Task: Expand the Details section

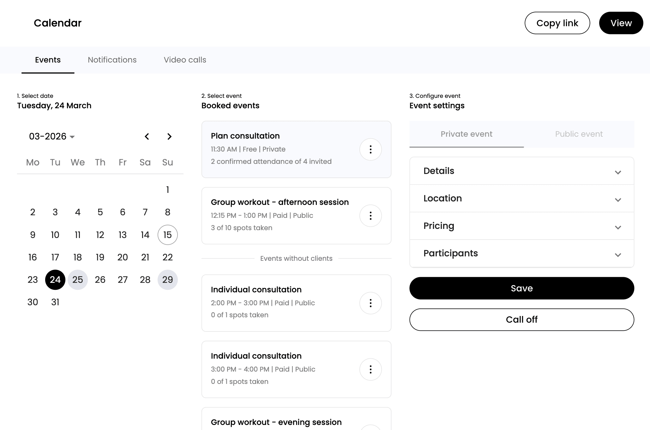Action: pos(521,171)
